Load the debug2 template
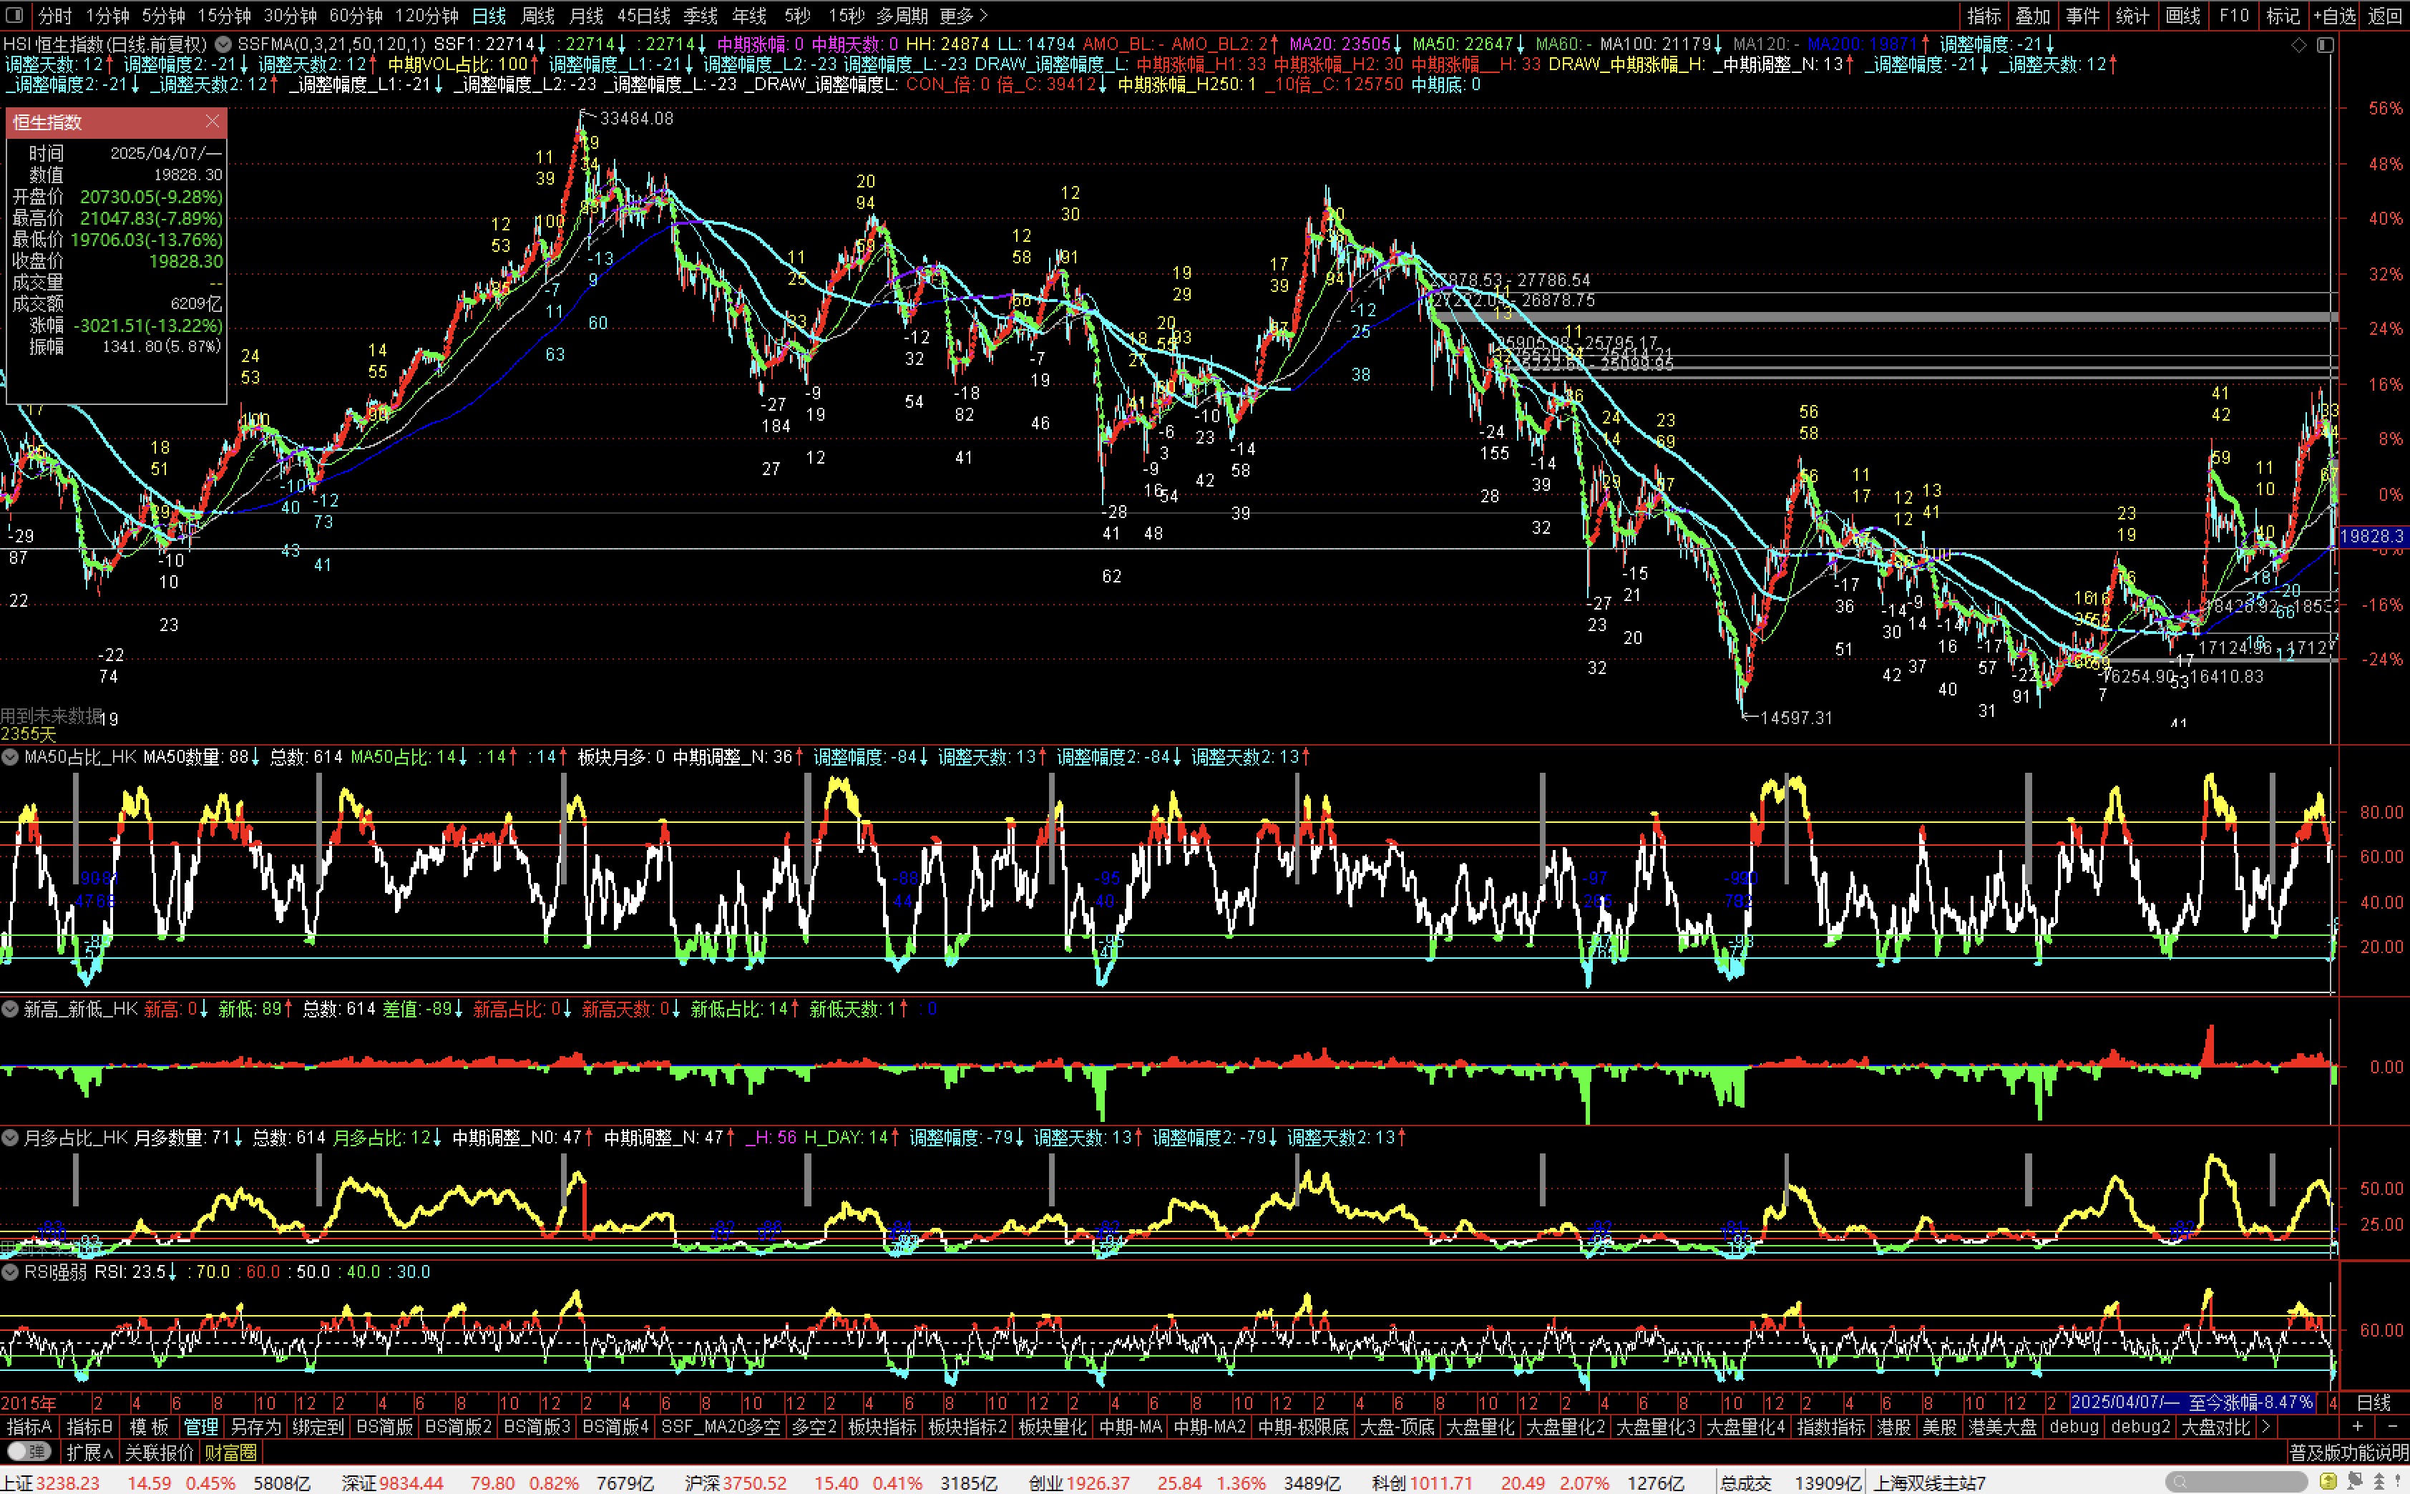 tap(2140, 1427)
